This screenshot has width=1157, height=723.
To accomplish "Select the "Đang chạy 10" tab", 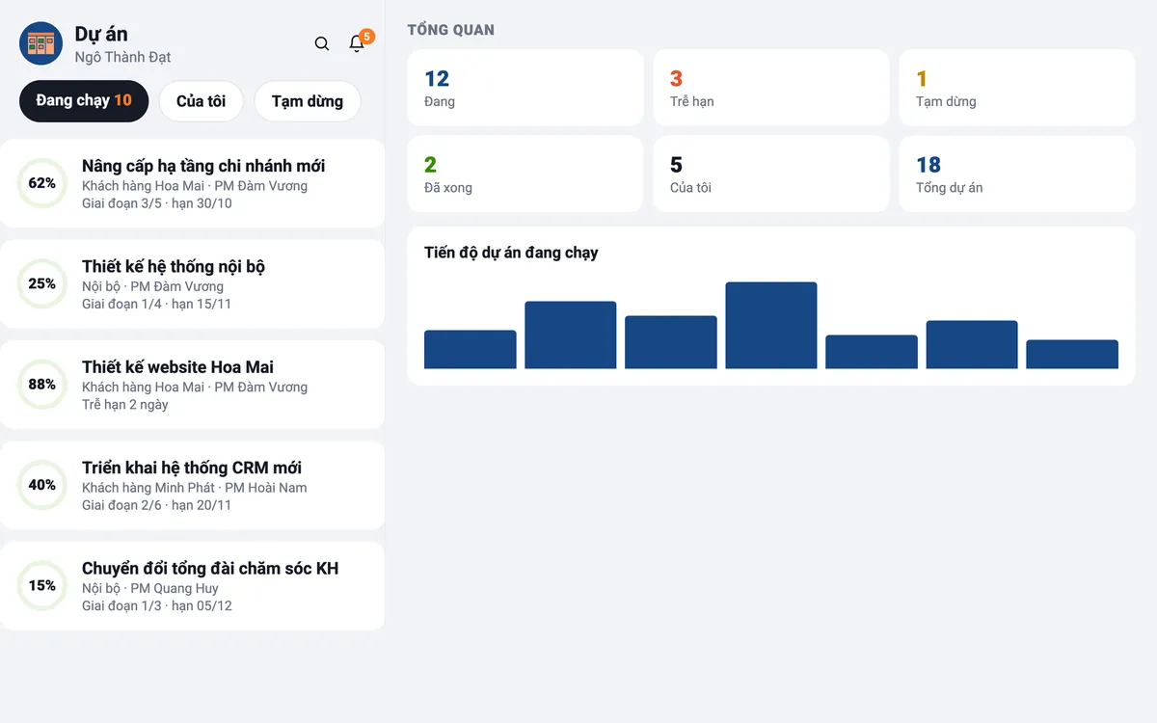I will 84,101.
